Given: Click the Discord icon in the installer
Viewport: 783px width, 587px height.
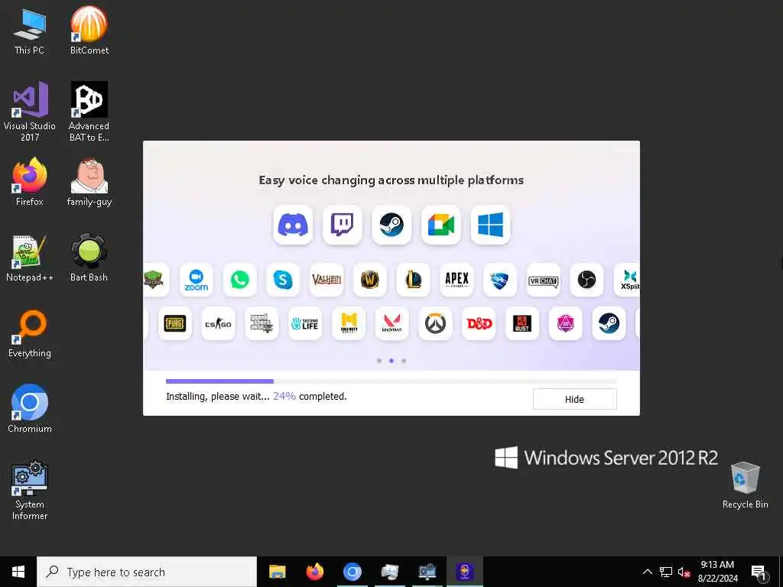Looking at the screenshot, I should pyautogui.click(x=293, y=225).
